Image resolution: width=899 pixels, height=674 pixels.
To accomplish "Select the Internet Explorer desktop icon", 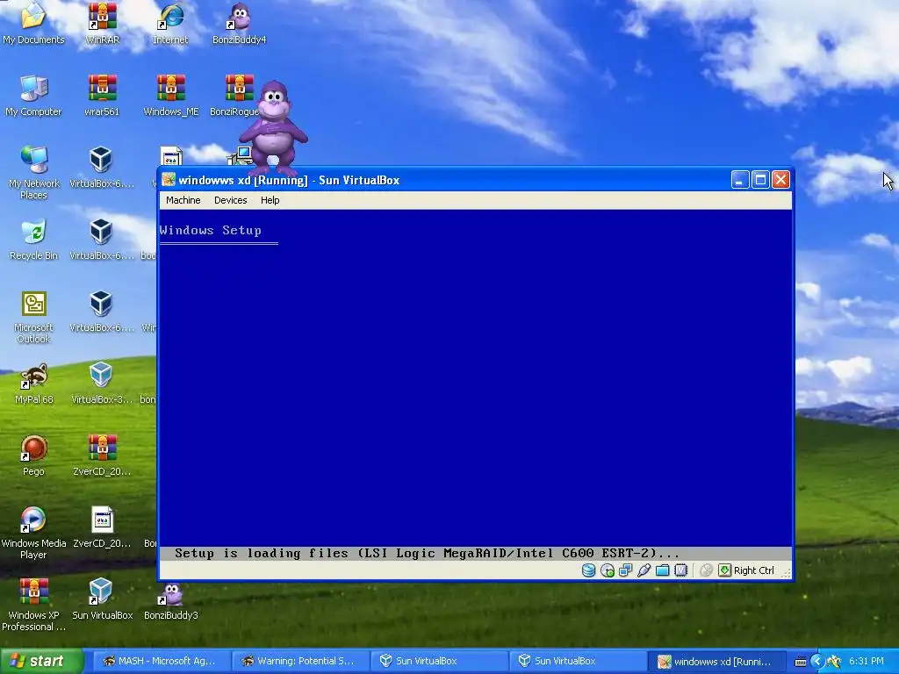I will coord(170,24).
